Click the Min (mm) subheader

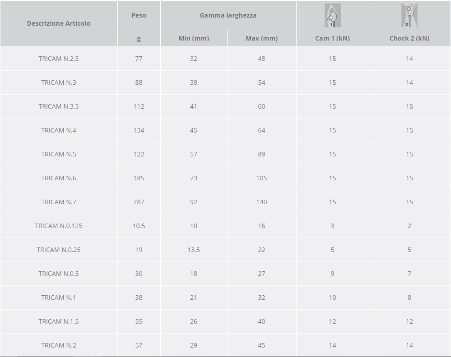coord(194,38)
